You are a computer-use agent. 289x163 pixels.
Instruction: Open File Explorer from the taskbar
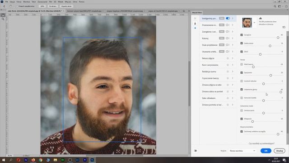click(x=55, y=160)
